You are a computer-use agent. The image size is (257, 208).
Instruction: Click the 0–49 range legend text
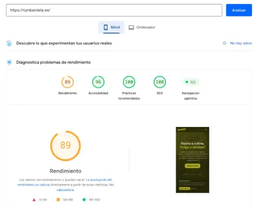click(x=43, y=199)
